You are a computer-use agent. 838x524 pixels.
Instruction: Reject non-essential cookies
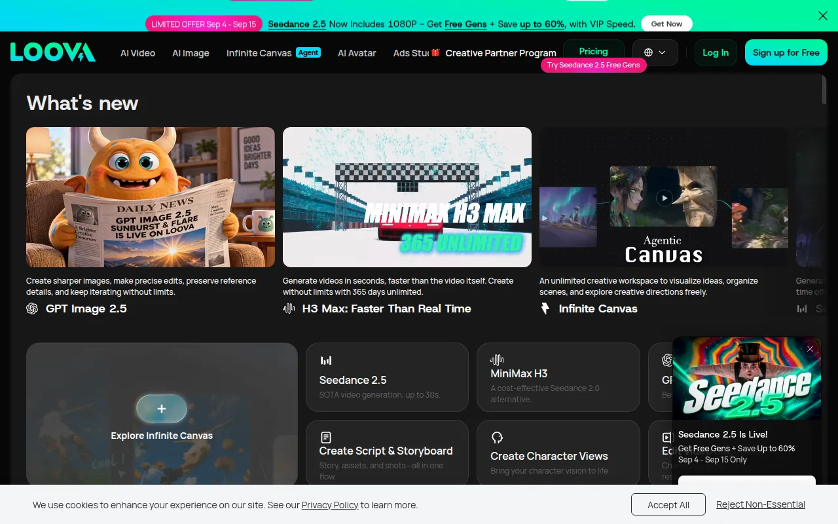[x=761, y=504]
